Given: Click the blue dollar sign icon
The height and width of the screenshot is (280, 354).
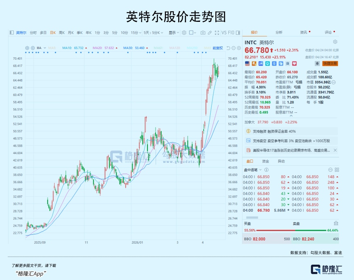Looking at the screenshot, I should pos(274,64).
